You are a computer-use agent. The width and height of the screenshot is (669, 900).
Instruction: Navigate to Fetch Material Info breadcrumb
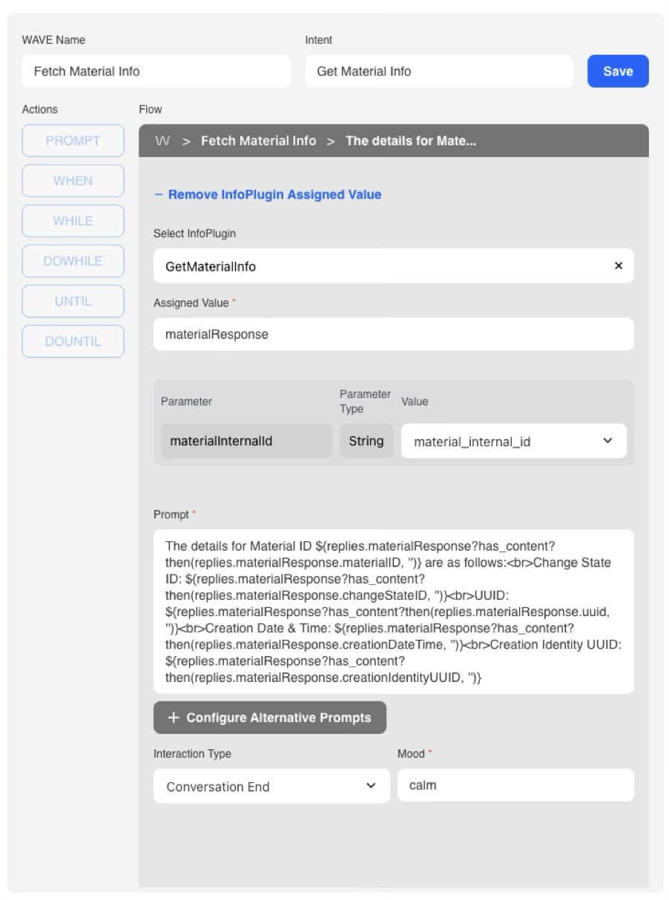point(258,141)
